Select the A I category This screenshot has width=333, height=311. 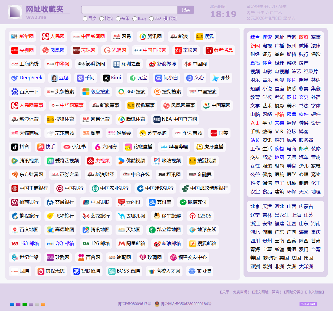pos(255,123)
